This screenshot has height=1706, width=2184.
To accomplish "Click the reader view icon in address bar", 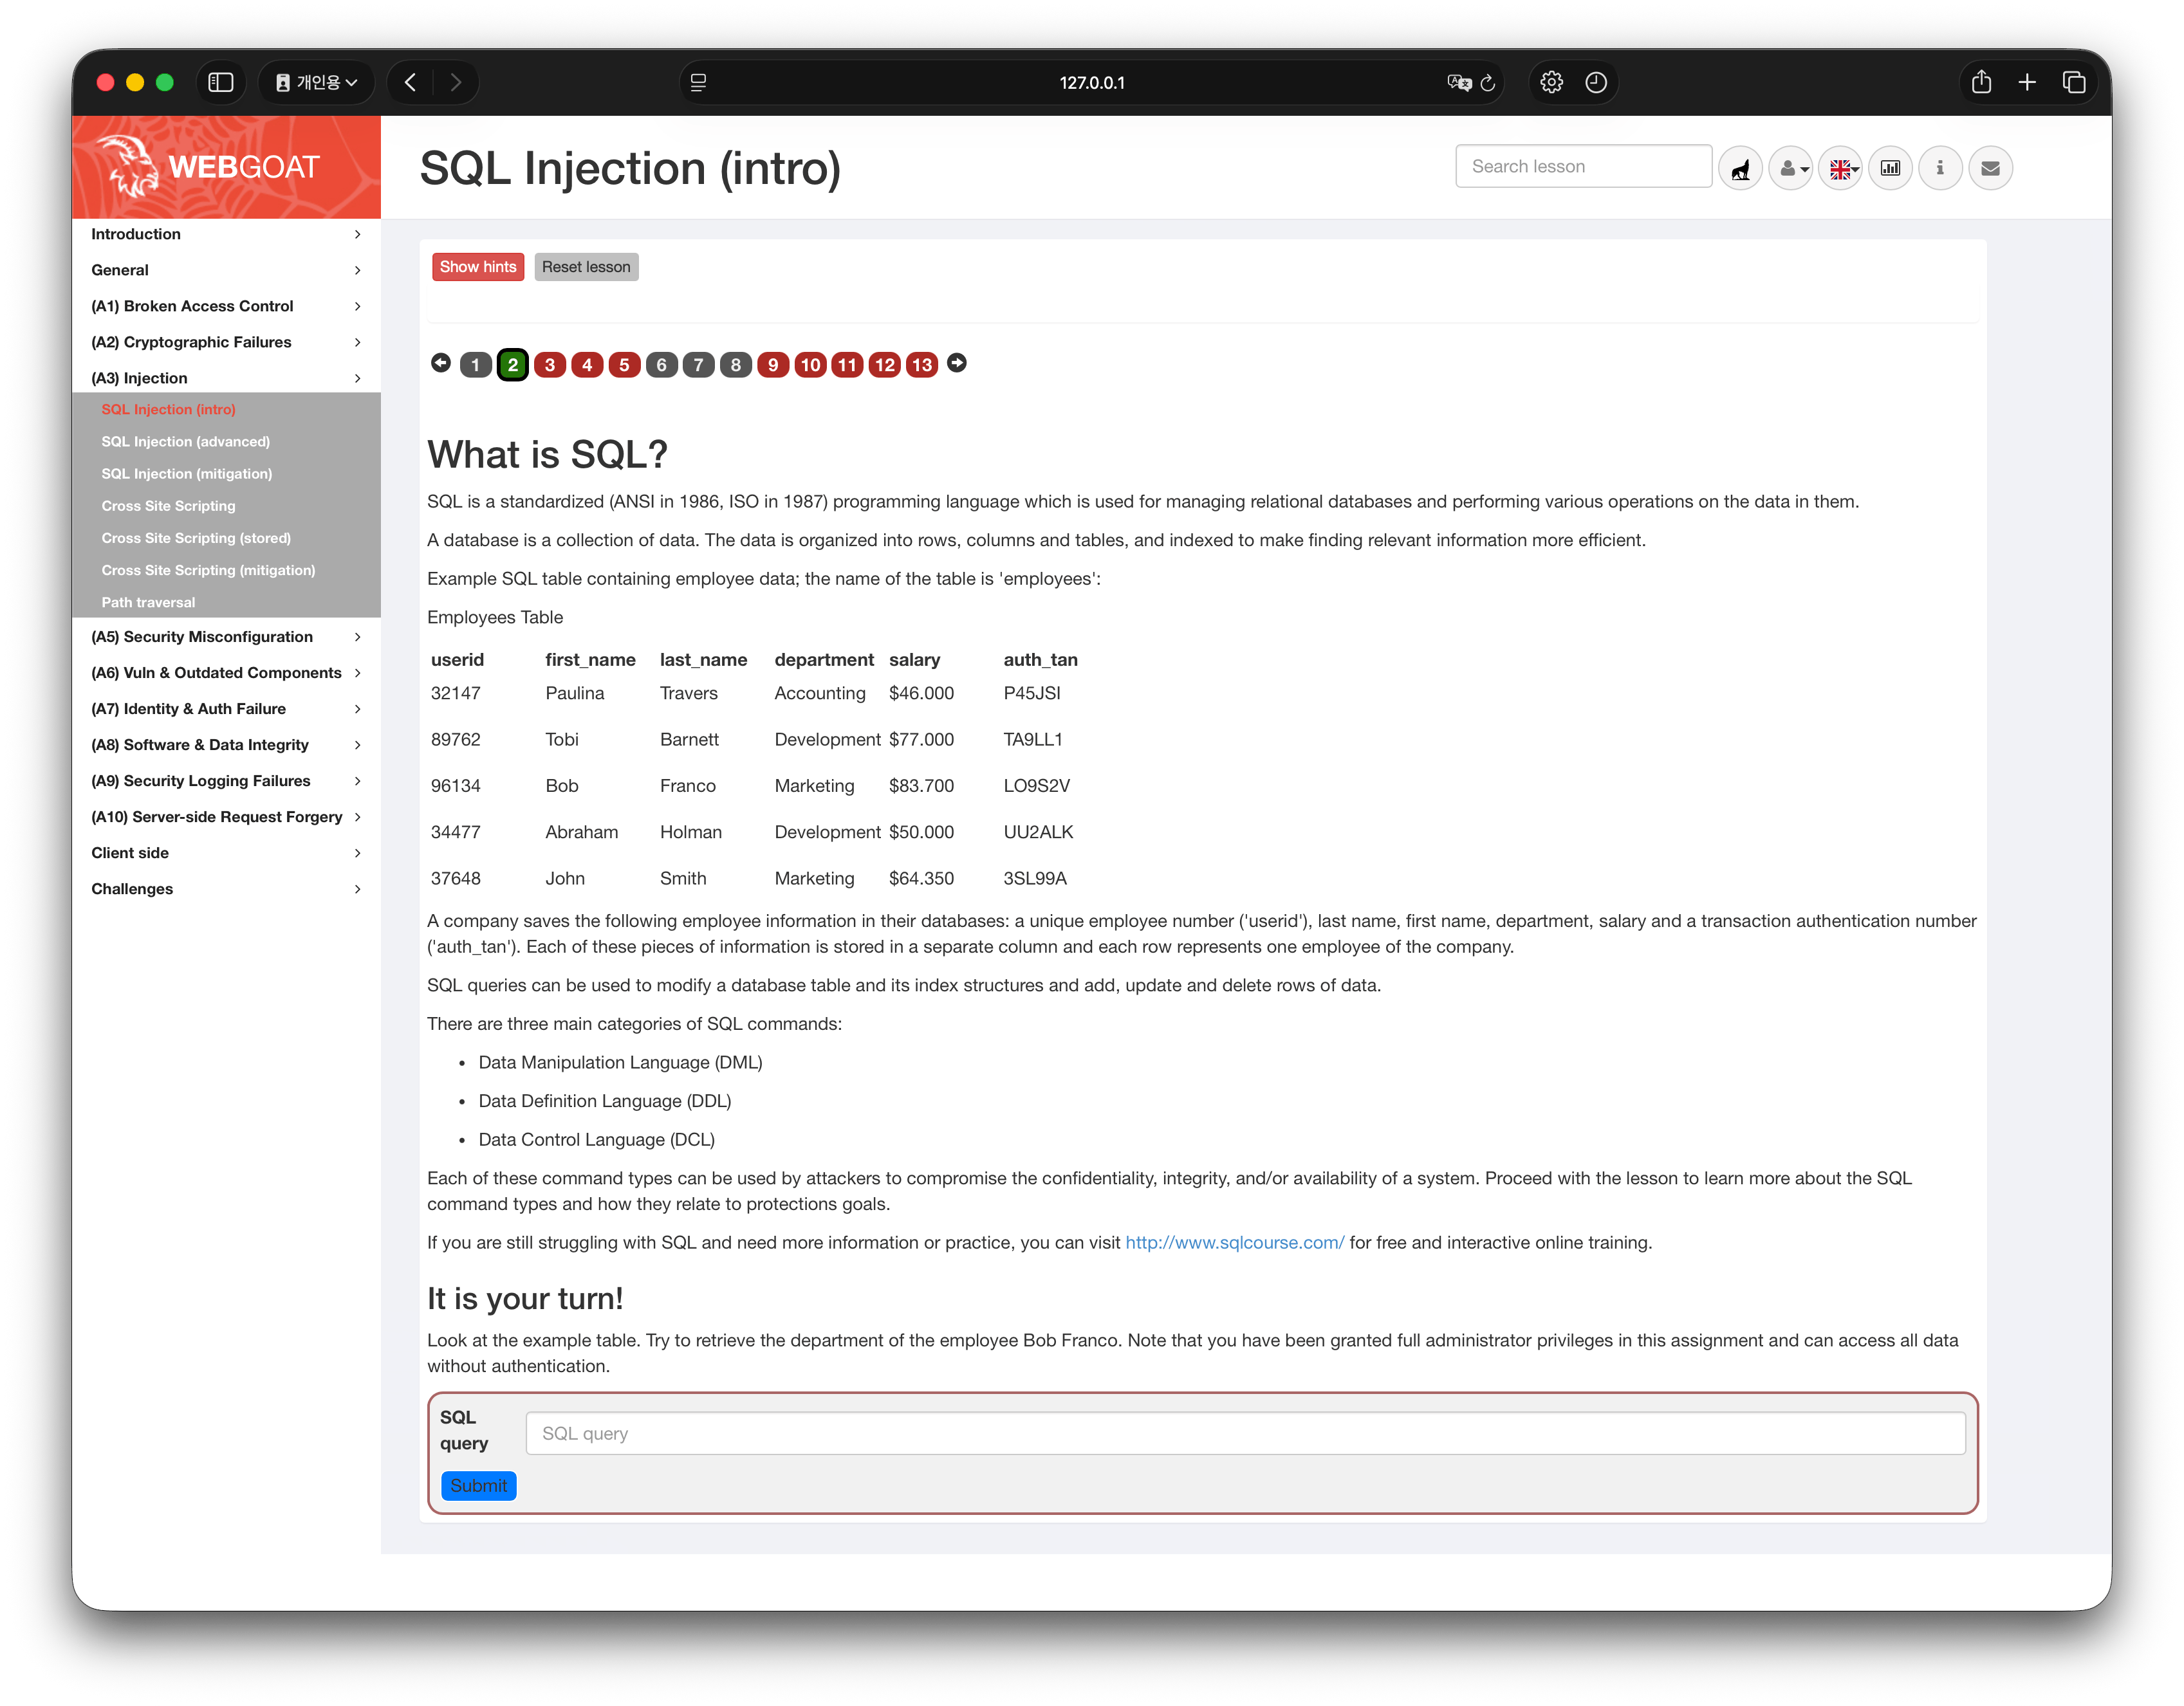I will [x=699, y=82].
